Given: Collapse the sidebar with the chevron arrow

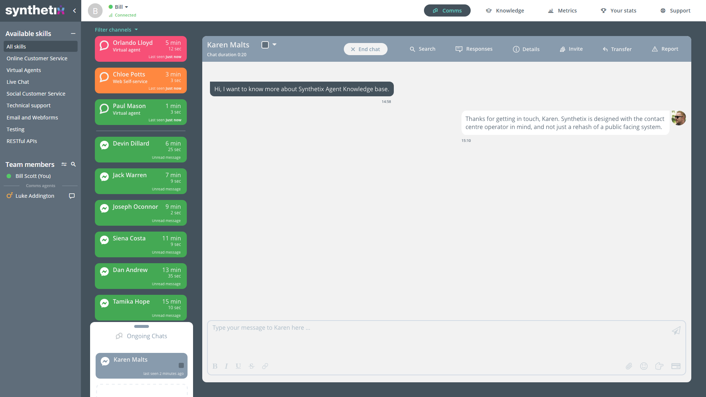Looking at the screenshot, I should click(x=75, y=11).
